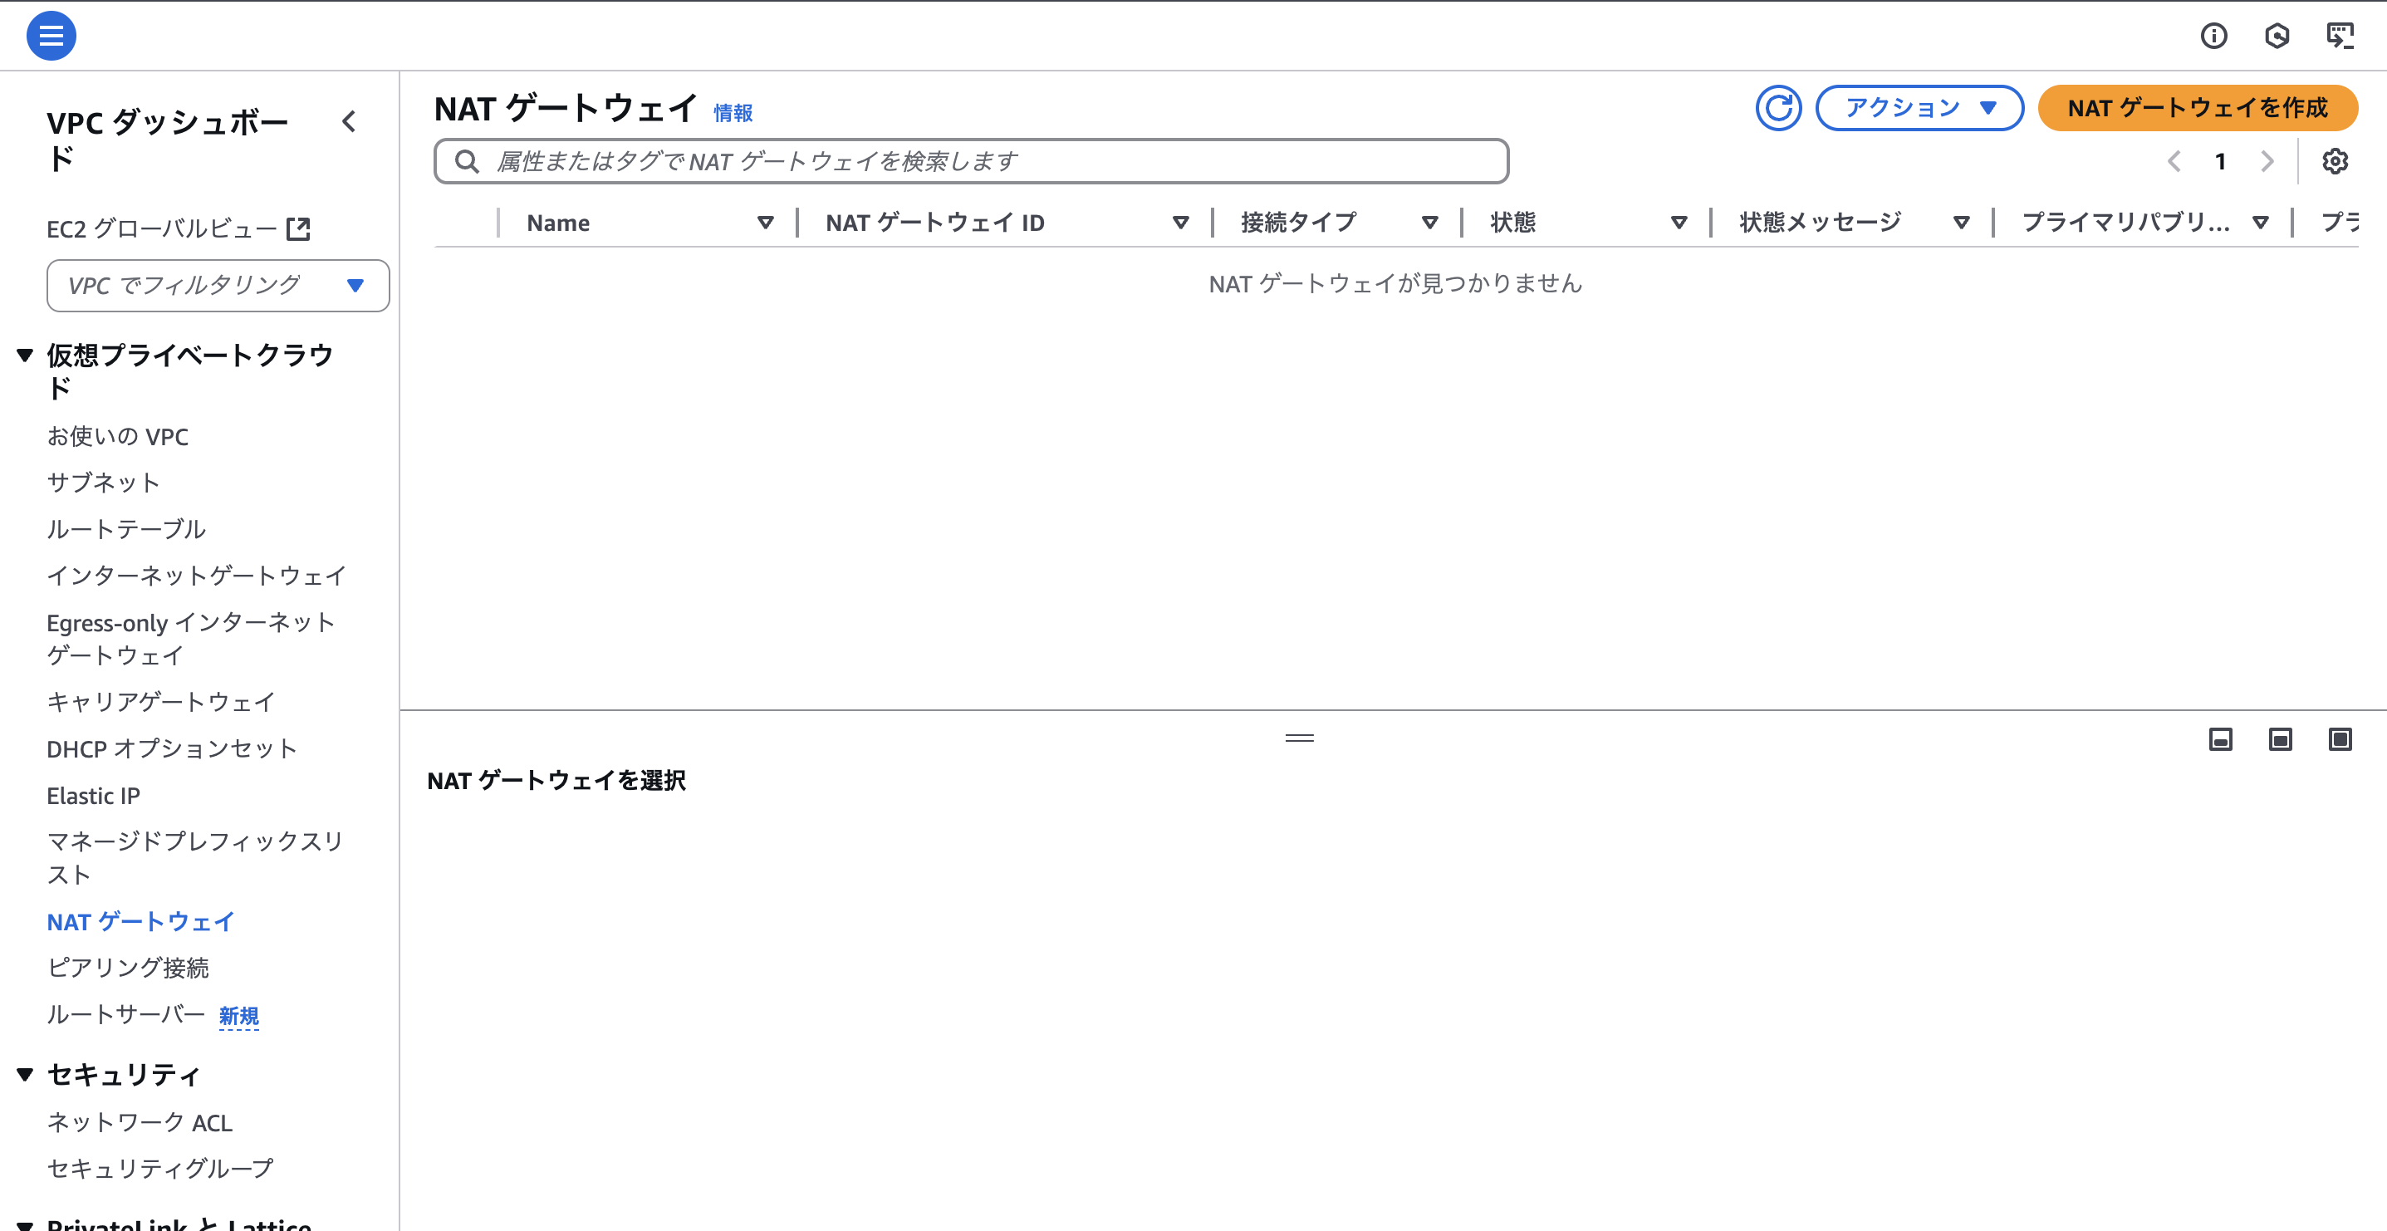Select the split-view details panel layout
The height and width of the screenshot is (1231, 2387).
[x=2281, y=738]
